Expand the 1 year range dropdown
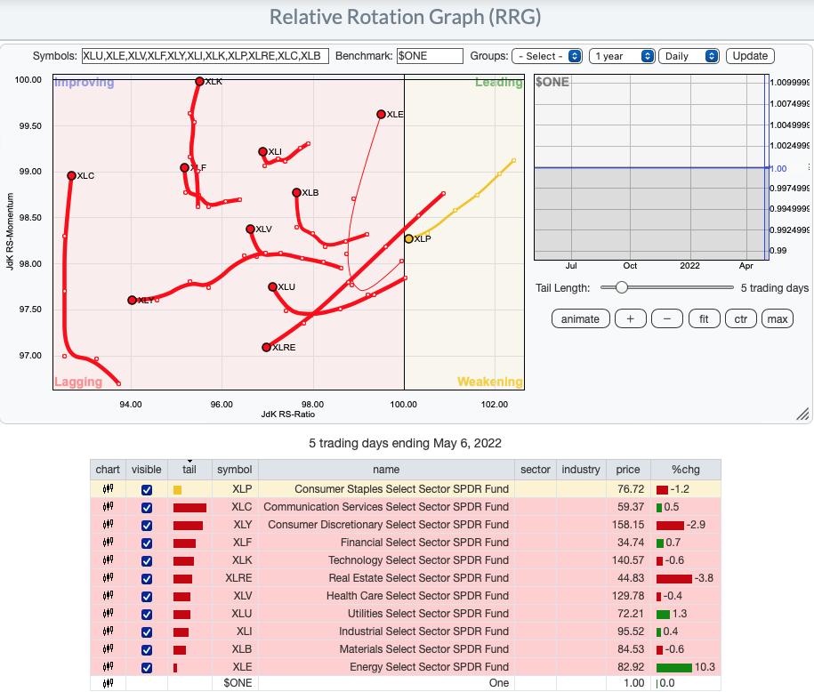This screenshot has width=814, height=692. click(x=623, y=56)
